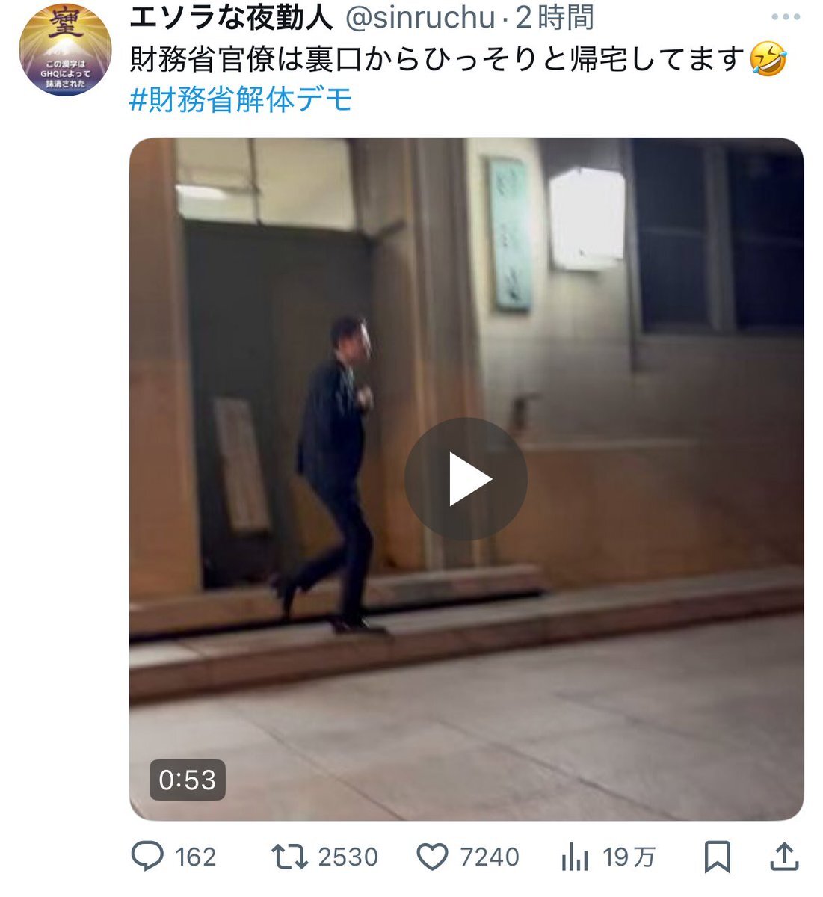The width and height of the screenshot is (823, 897).
Task: Open the author's profile avatar
Action: [x=65, y=49]
